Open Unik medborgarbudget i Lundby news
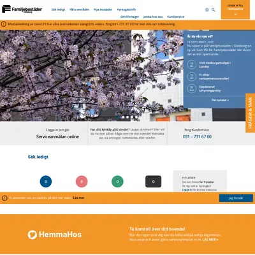The height and width of the screenshot is (255, 255). click(215, 64)
